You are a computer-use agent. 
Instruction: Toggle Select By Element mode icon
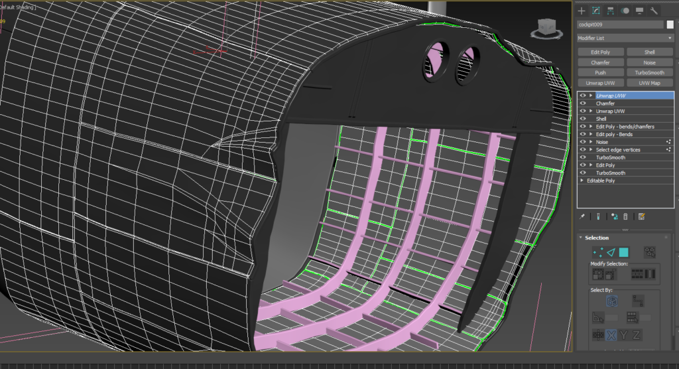coord(650,252)
